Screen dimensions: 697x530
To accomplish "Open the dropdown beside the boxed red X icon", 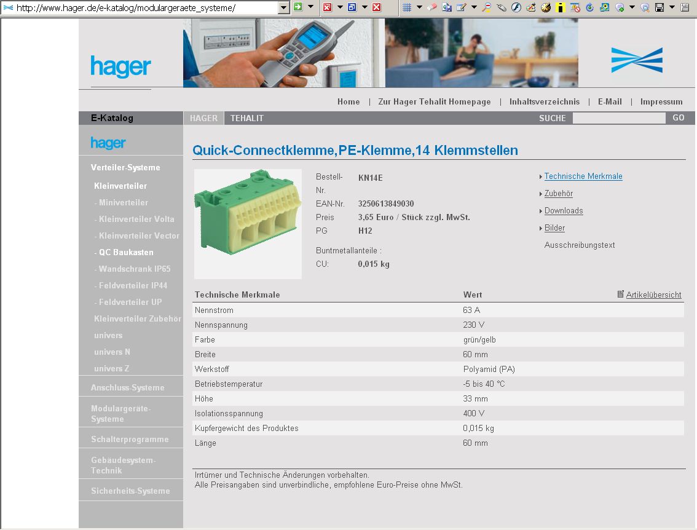I will click(340, 7).
